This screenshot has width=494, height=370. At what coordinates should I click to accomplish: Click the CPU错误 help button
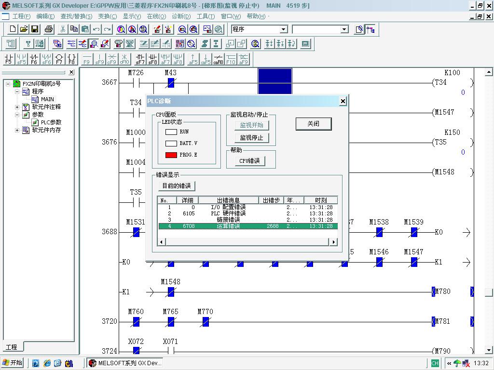click(x=249, y=161)
